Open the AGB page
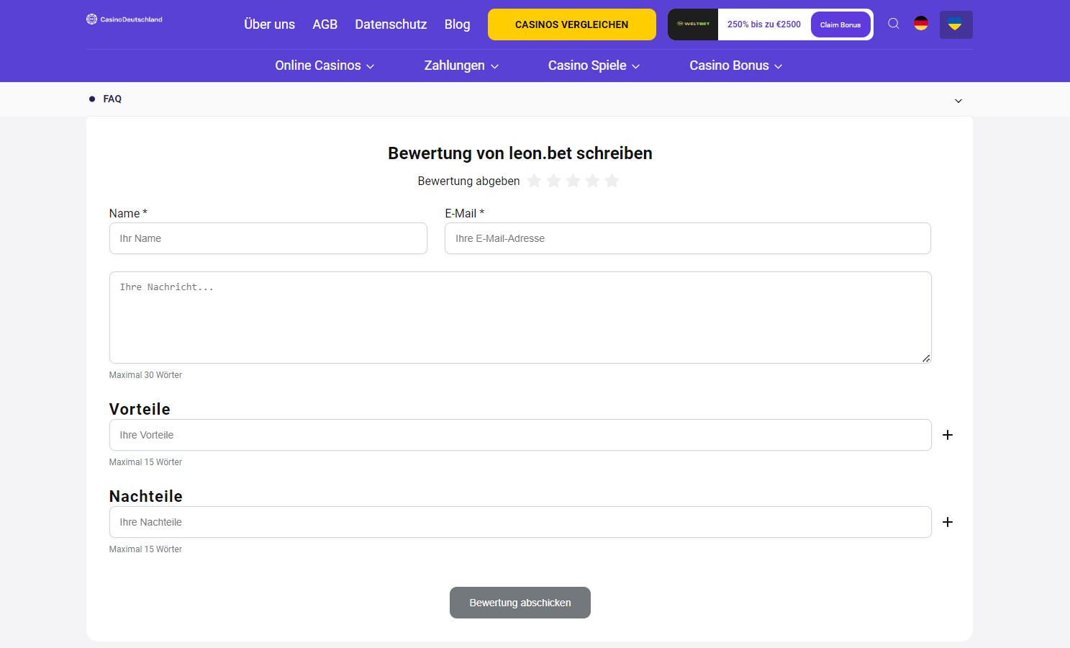 coord(325,24)
